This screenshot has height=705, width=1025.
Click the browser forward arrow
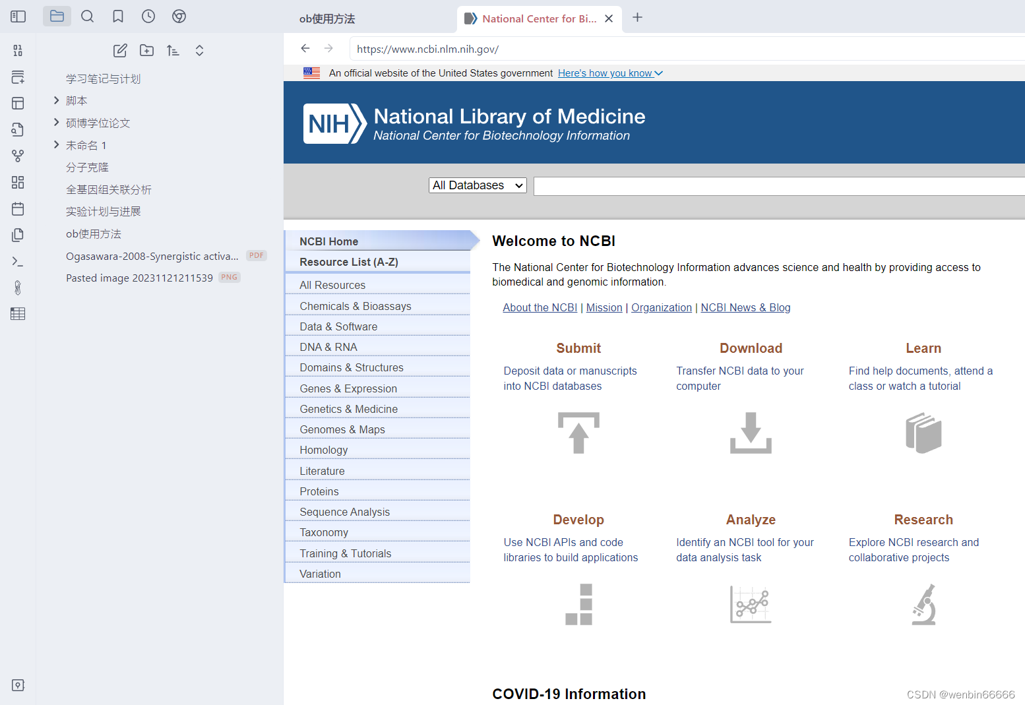tap(328, 48)
